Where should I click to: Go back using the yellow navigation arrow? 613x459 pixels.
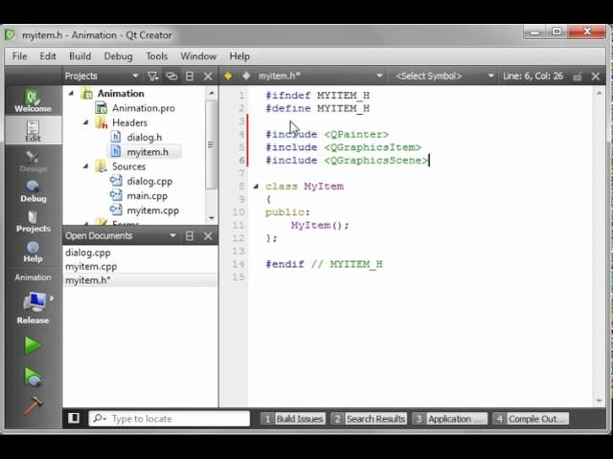(228, 76)
